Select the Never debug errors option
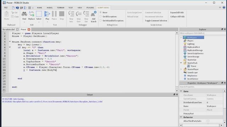 (100, 13)
